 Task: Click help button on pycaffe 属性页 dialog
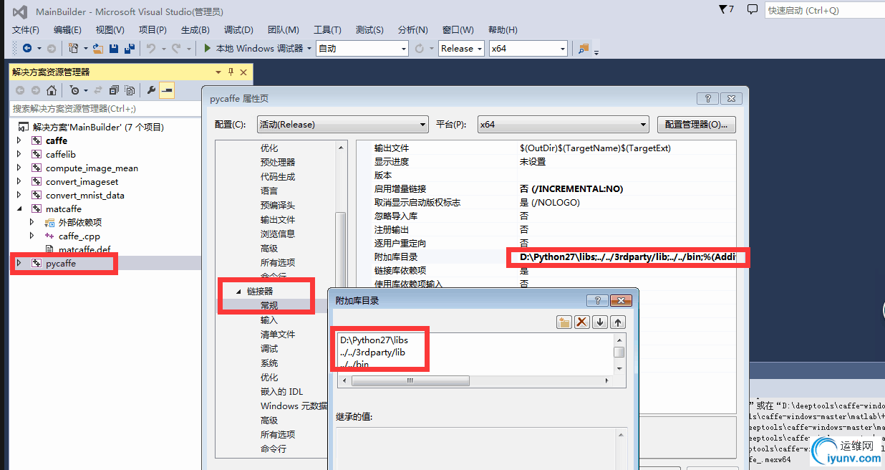707,98
